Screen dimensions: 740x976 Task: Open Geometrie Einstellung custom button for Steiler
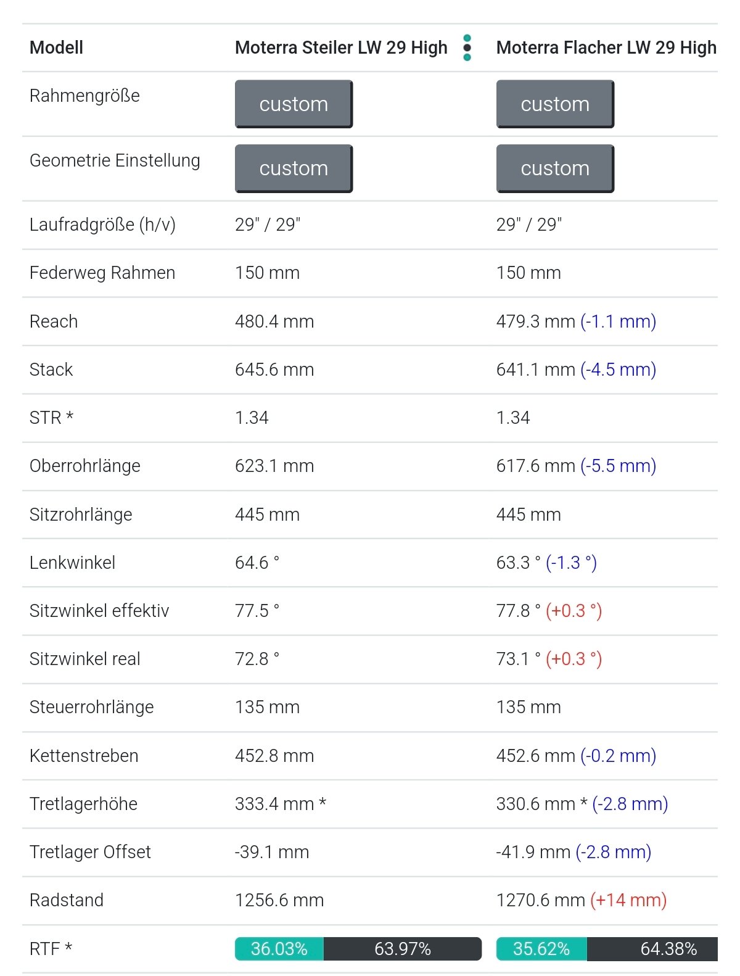coord(294,168)
